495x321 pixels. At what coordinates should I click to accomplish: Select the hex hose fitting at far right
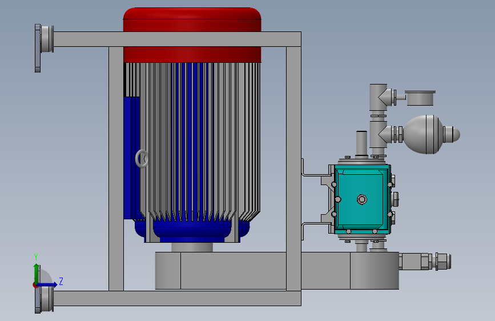tap(443, 262)
